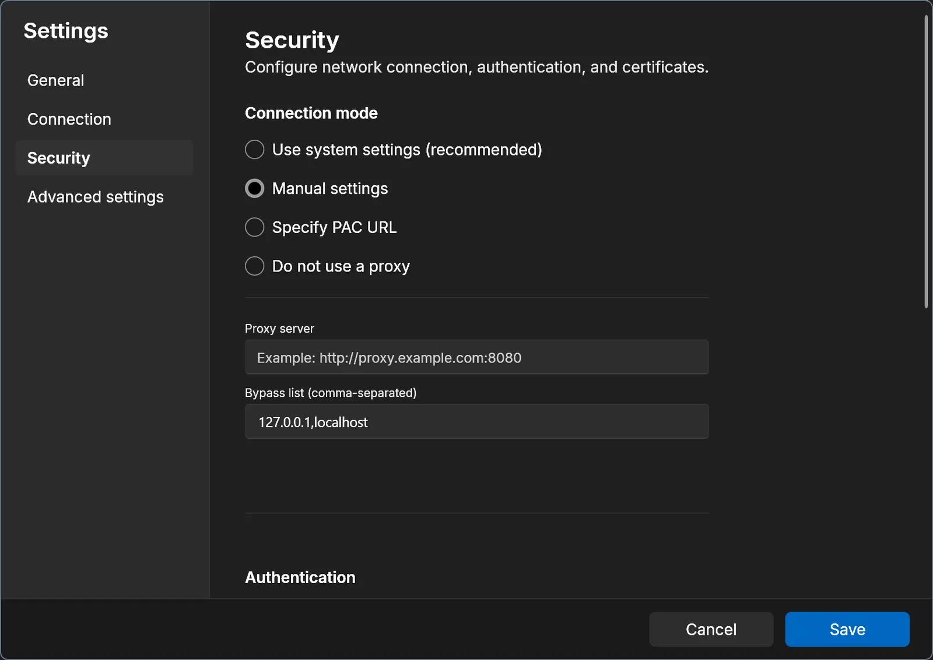This screenshot has height=660, width=933.
Task: Click the Settings sidebar title
Action: point(66,31)
